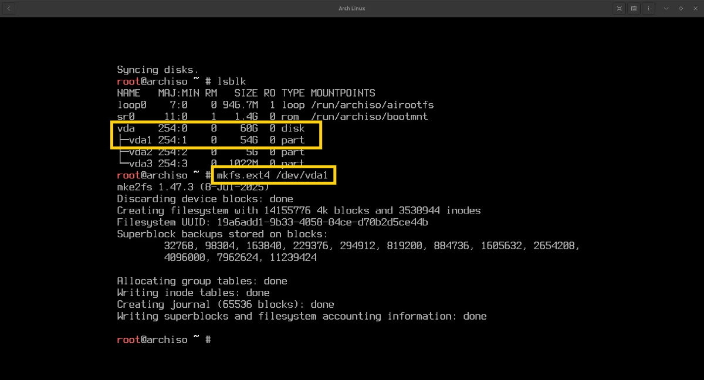Image resolution: width=704 pixels, height=380 pixels.
Task: Click the /run/archiso/bootmnt mount path
Action: 369,117
